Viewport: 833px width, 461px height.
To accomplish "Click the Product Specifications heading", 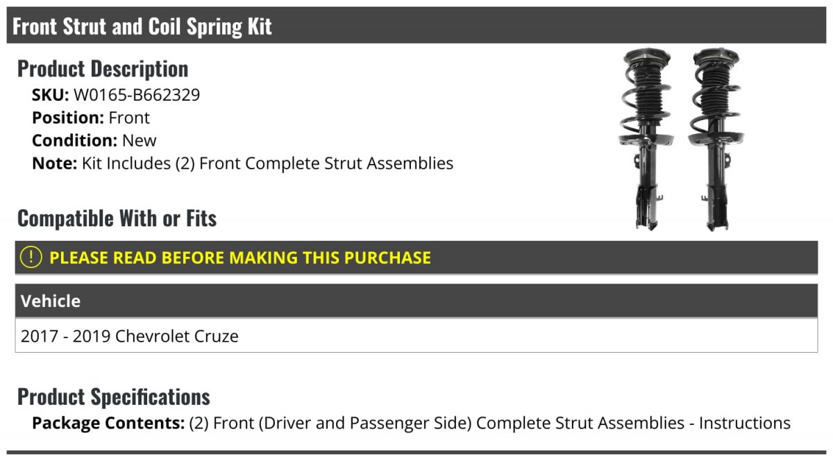I will click(114, 397).
